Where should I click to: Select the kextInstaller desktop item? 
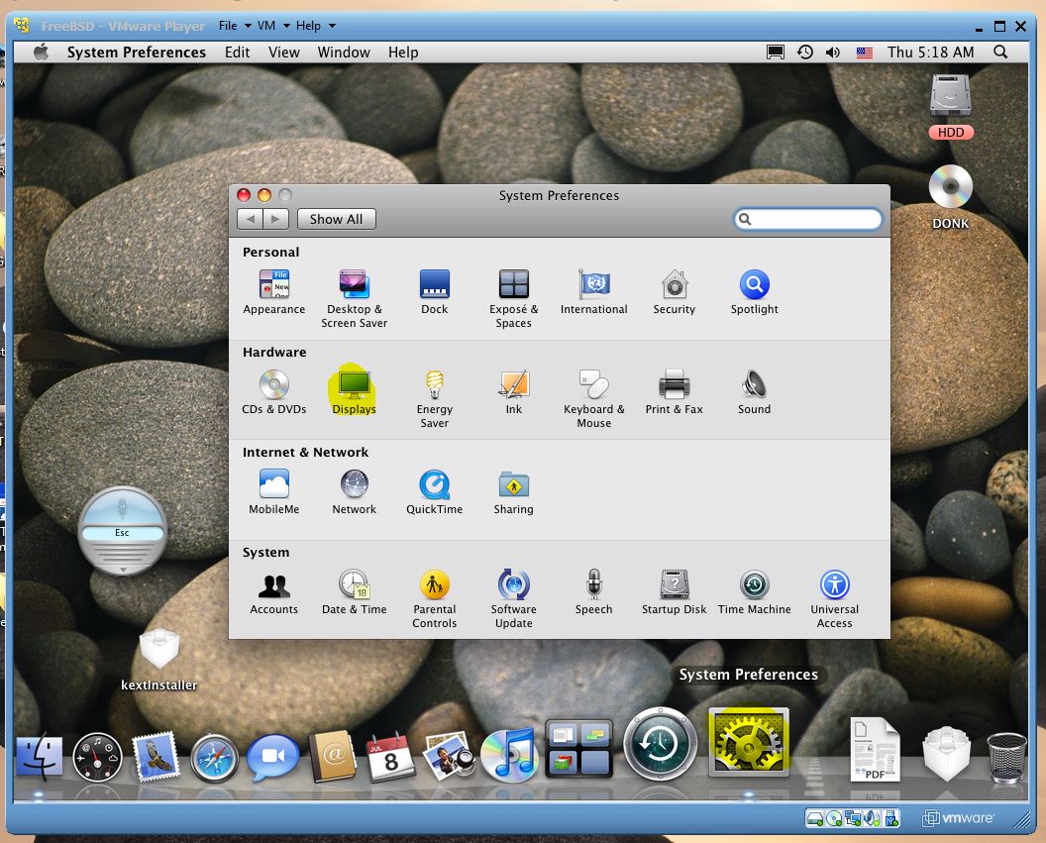pyautogui.click(x=158, y=661)
